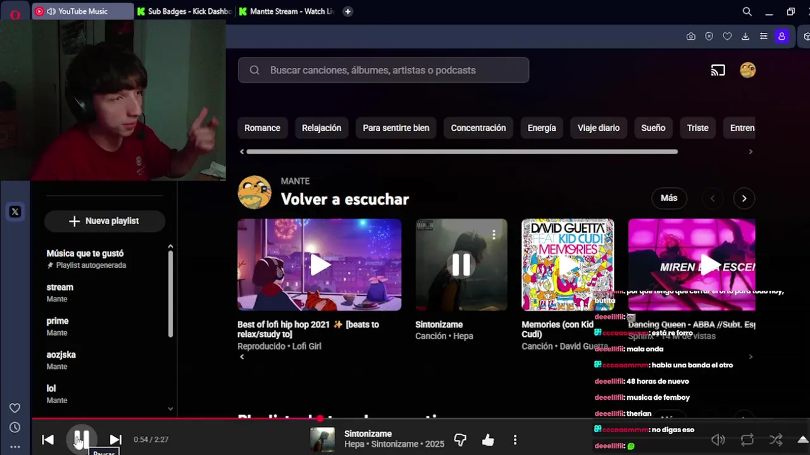Select the Energía mood chip
The image size is (810, 455).
click(x=542, y=128)
